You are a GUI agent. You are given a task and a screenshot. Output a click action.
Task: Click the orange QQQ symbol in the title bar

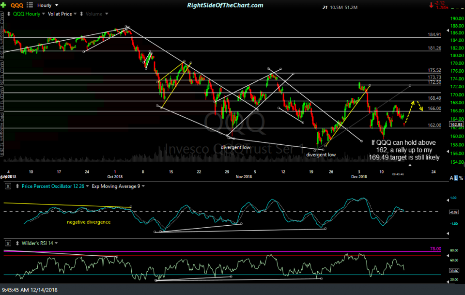pos(17,5)
